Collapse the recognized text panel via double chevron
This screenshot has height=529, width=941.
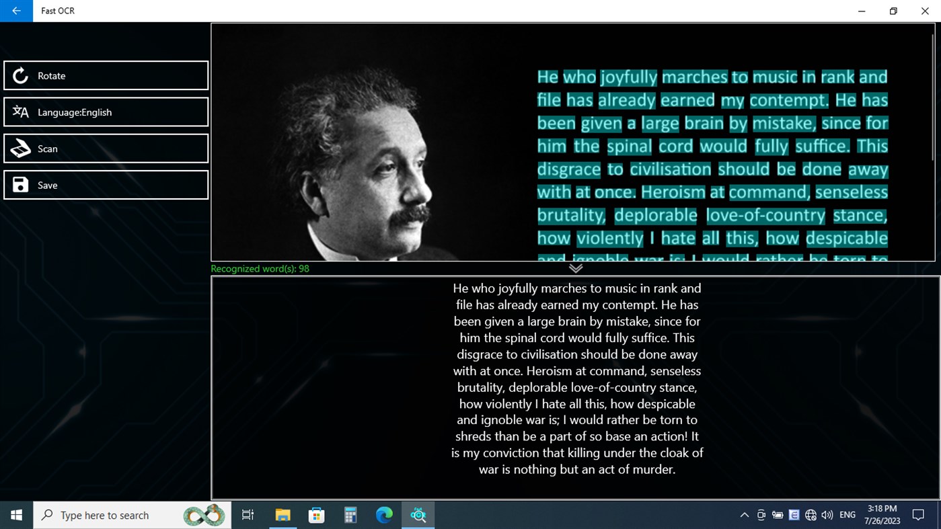575,268
